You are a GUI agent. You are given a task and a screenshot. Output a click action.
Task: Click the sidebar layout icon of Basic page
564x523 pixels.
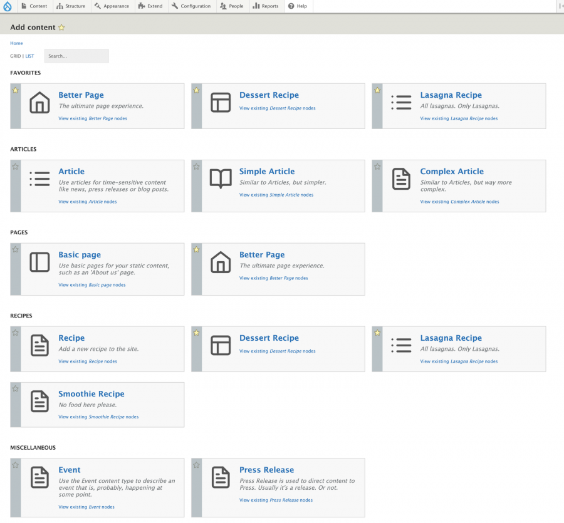pos(39,262)
